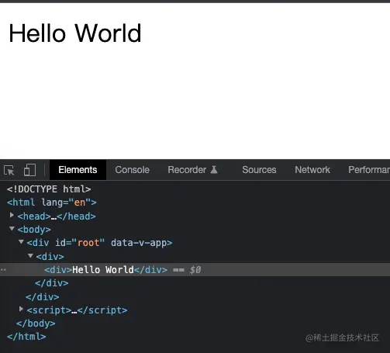Image resolution: width=390 pixels, height=353 pixels.
Task: Select the closing </html> tag
Action: tap(26, 337)
